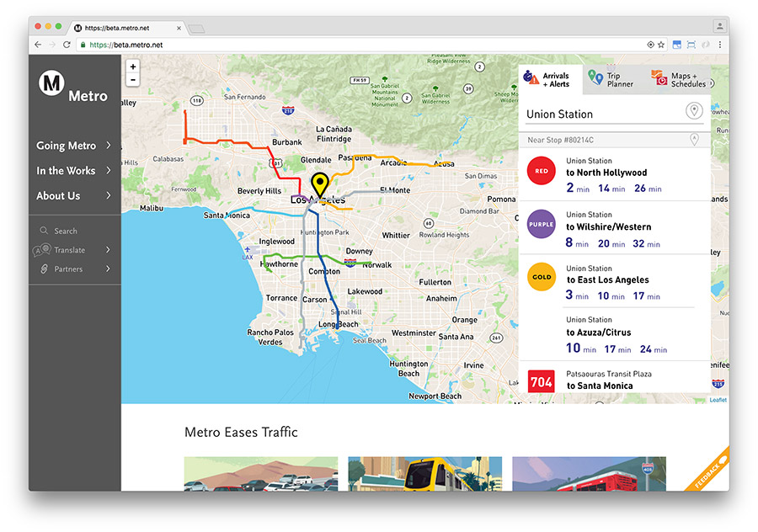Open the Maps + Schedules tab
The image size is (758, 532).
(x=678, y=79)
